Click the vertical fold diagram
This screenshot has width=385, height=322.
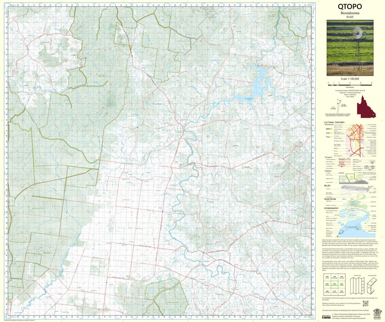click(357, 286)
